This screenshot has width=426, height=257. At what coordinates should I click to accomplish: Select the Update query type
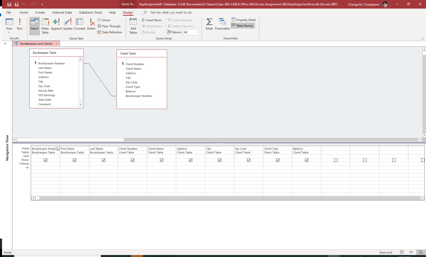point(67,24)
